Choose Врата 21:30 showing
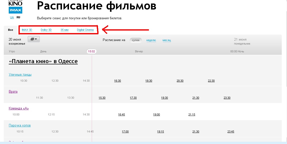The height and width of the screenshot is (144, 287). click(196, 98)
